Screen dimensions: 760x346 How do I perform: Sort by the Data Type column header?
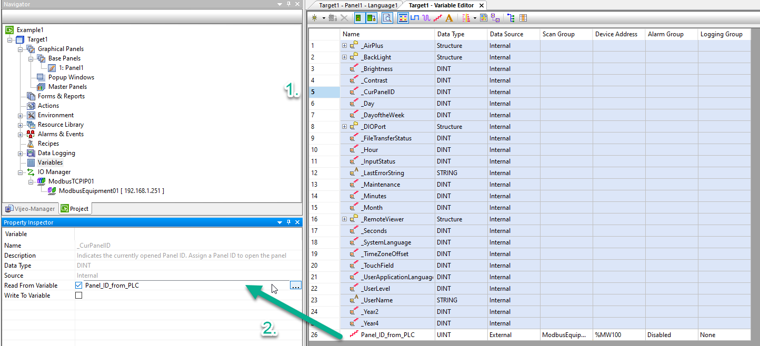tap(461, 34)
